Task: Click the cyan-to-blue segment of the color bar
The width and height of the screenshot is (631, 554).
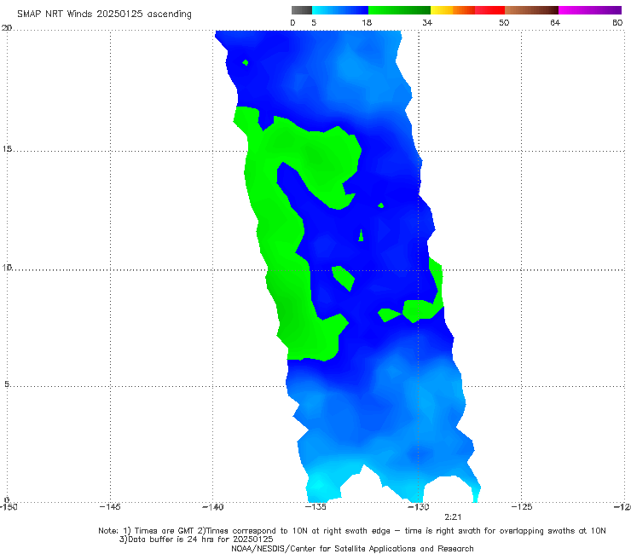Action: click(340, 10)
